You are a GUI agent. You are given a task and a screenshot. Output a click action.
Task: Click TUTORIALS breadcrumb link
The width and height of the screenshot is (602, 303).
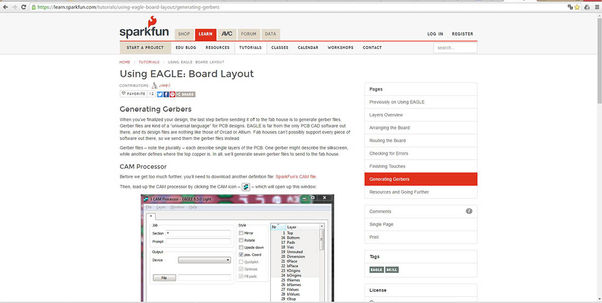click(149, 62)
